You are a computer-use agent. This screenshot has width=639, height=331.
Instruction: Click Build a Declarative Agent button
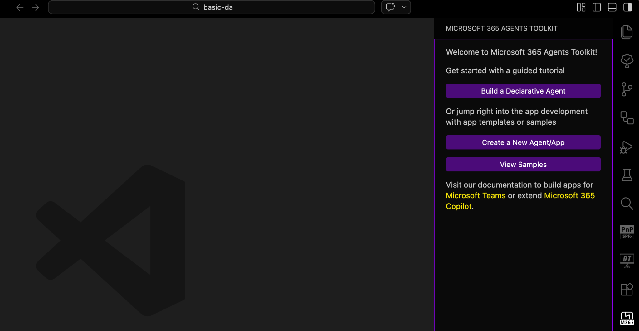click(x=523, y=91)
